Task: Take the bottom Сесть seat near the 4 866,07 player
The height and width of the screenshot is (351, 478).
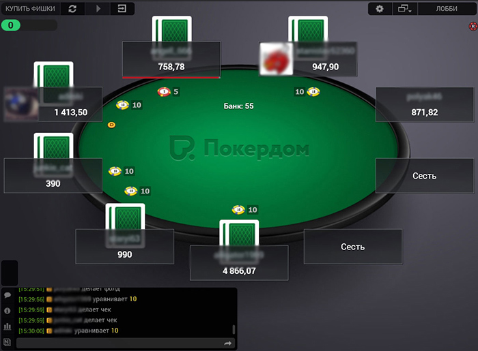Action: click(x=353, y=247)
